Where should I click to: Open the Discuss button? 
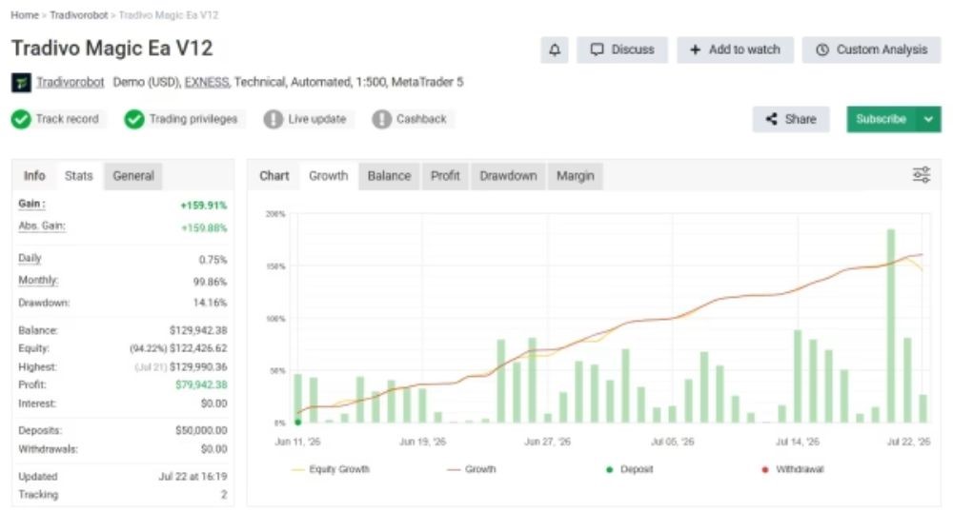[621, 49]
